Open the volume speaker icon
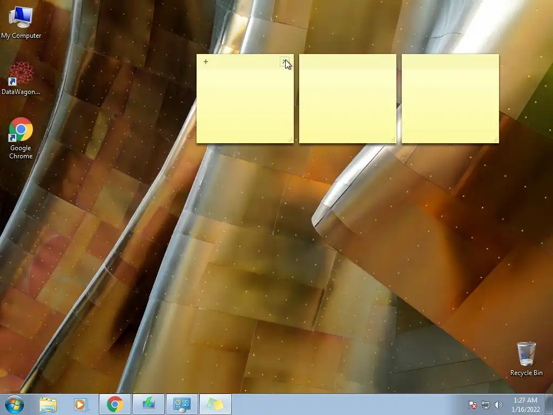 tap(498, 405)
